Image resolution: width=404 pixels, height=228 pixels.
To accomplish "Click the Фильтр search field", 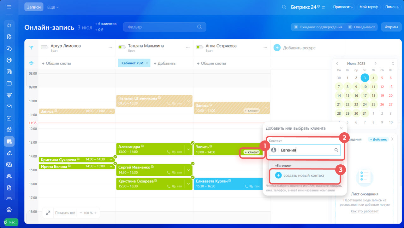I will click(x=164, y=27).
